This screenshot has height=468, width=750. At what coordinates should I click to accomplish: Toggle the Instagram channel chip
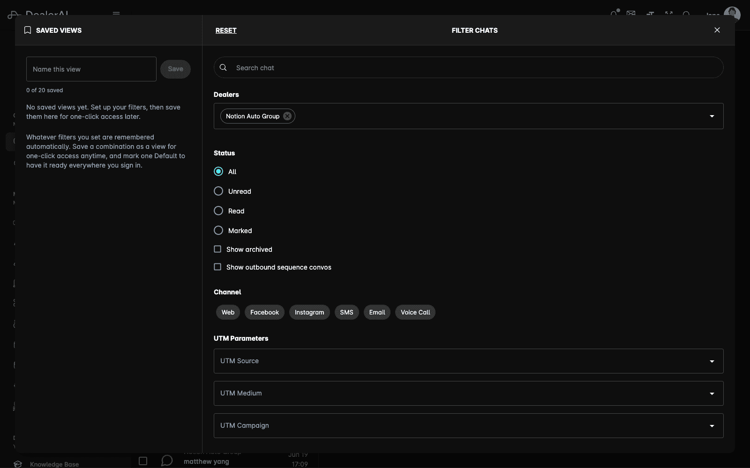click(309, 312)
